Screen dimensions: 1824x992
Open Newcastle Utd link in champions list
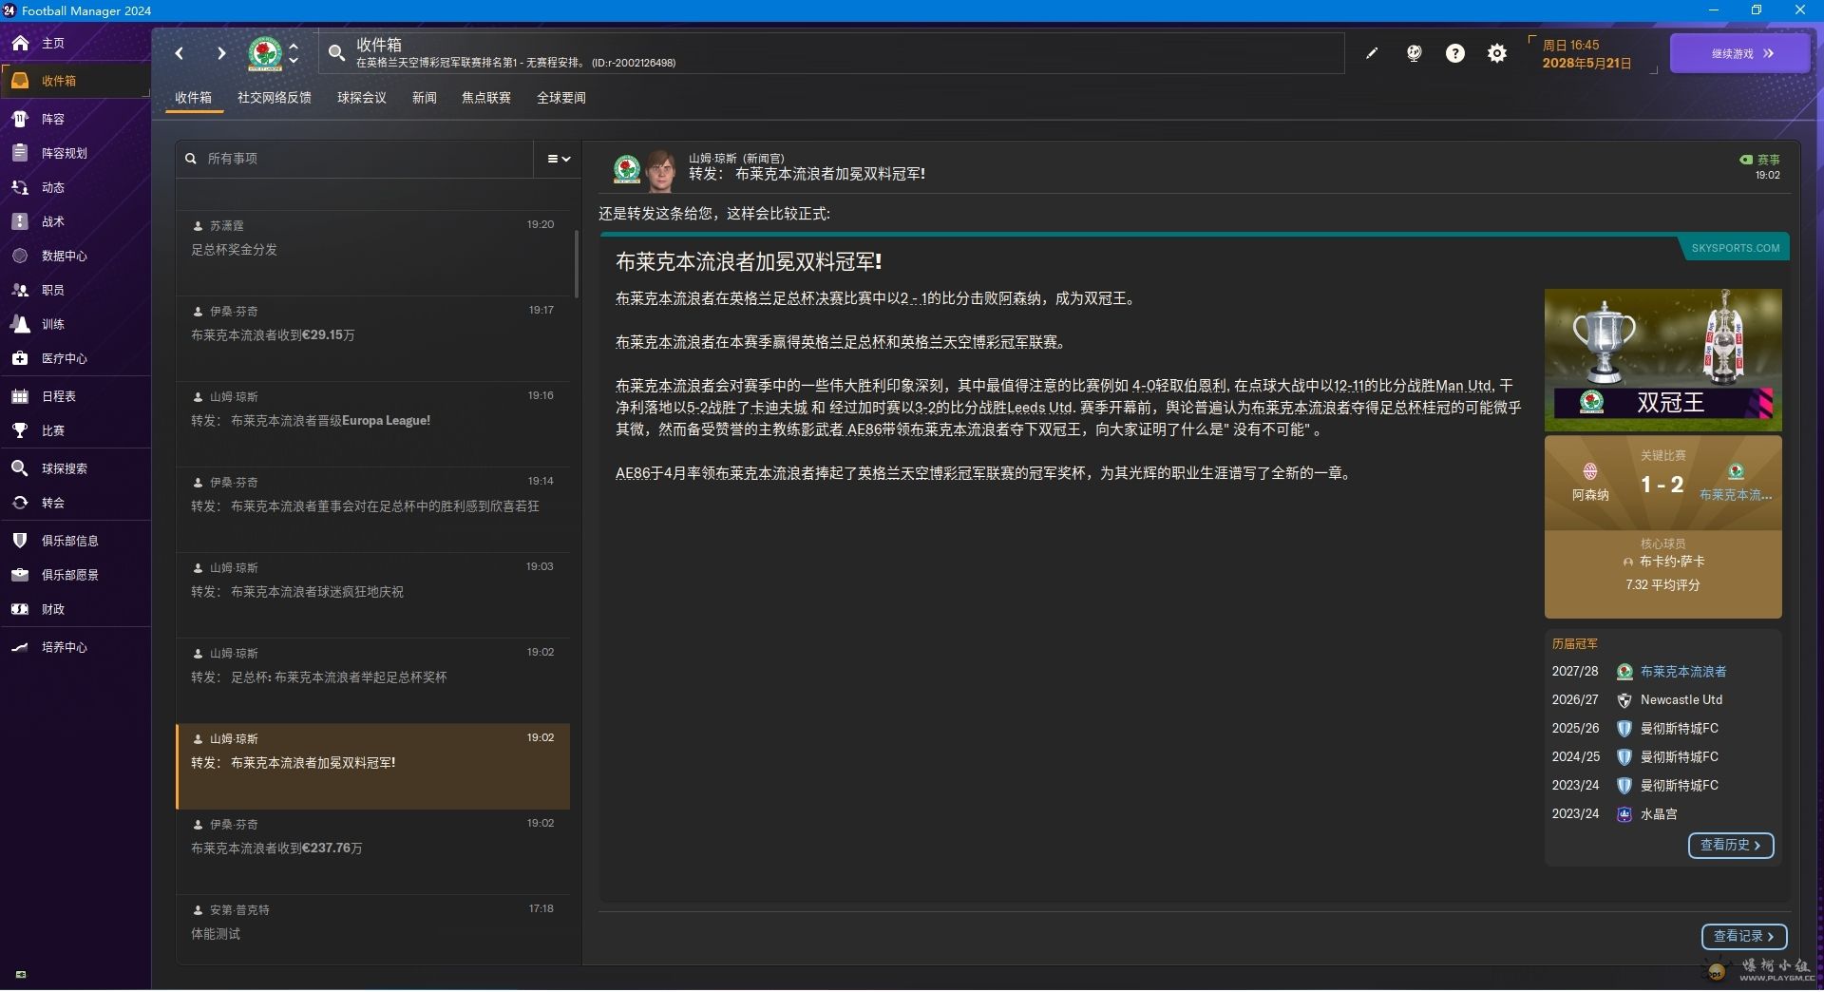[x=1681, y=700]
